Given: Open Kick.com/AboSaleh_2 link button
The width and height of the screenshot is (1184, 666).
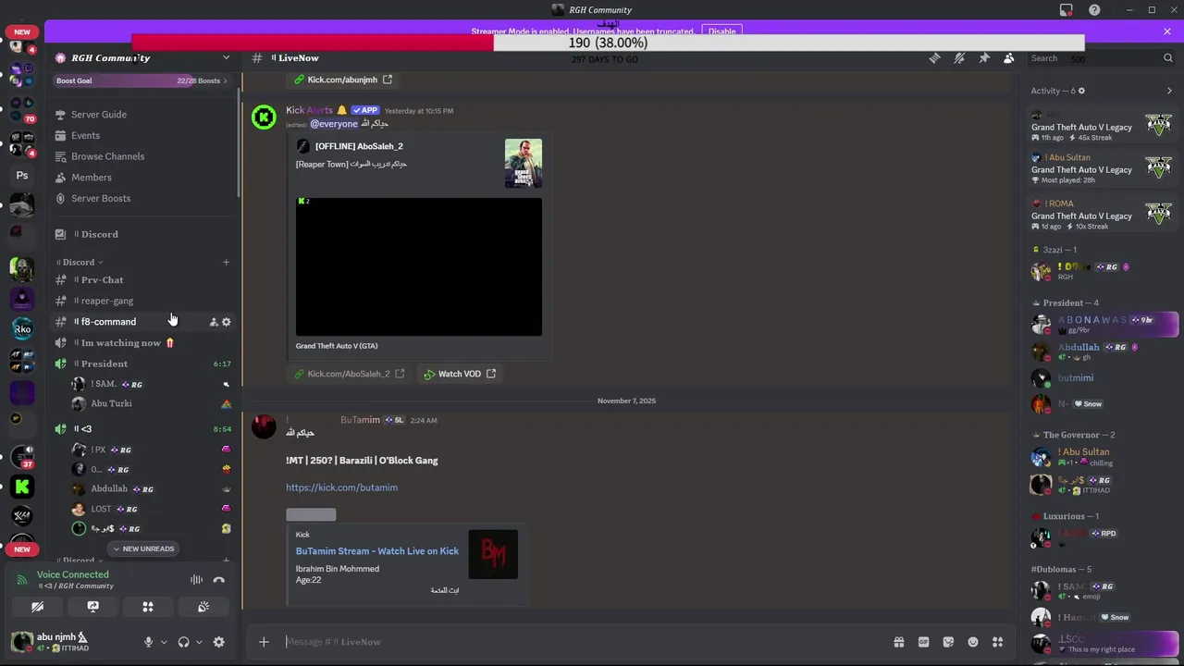Looking at the screenshot, I should pyautogui.click(x=350, y=374).
